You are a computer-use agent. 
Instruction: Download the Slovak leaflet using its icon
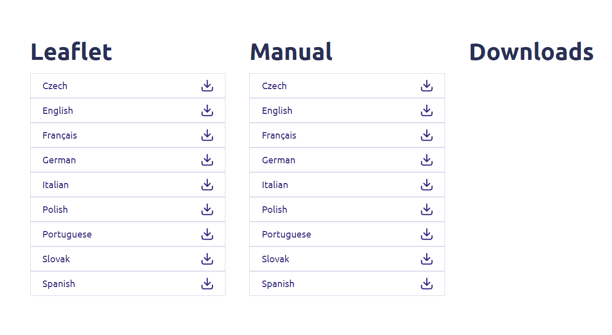(x=207, y=259)
